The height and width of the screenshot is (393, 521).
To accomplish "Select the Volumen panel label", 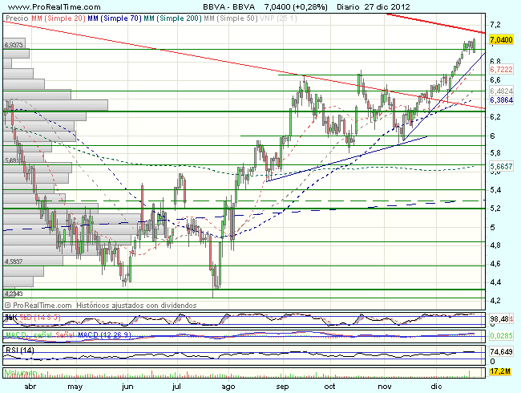I will pyautogui.click(x=21, y=373).
